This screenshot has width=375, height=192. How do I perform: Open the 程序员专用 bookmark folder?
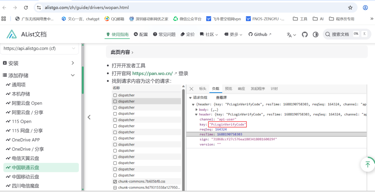click(x=342, y=19)
